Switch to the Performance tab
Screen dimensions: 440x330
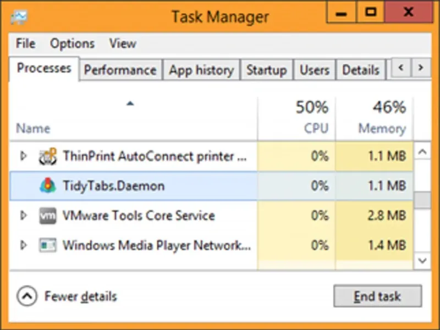coord(120,70)
